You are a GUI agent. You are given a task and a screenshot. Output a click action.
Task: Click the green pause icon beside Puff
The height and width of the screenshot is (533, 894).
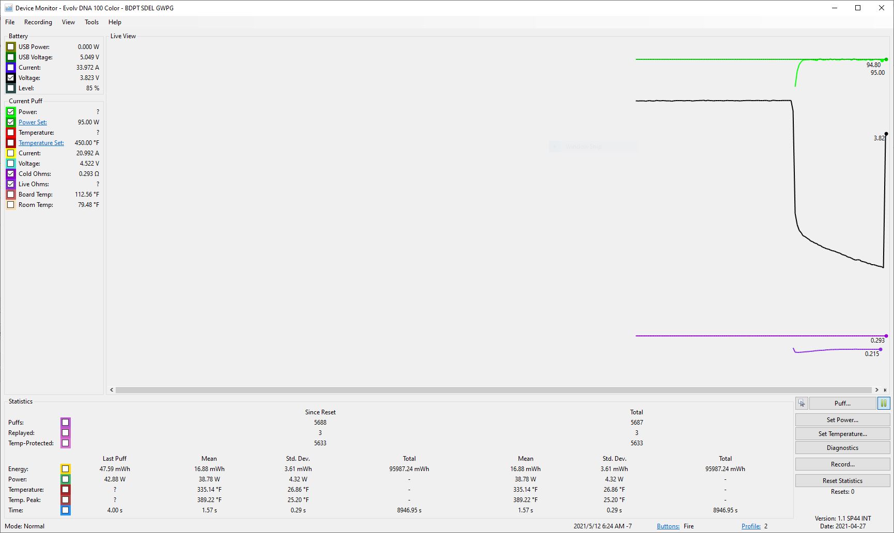[x=884, y=403]
